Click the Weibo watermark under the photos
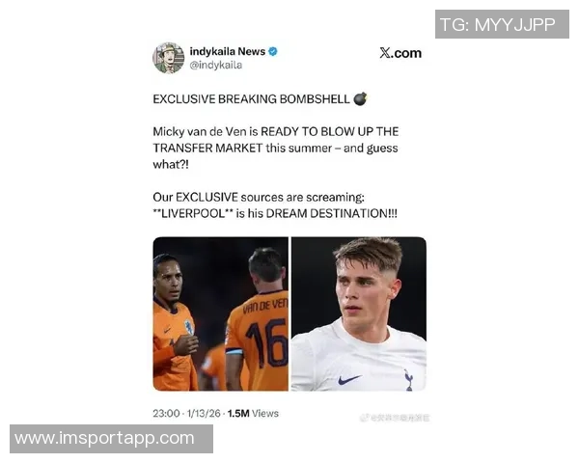The height and width of the screenshot is (463, 579). click(x=395, y=418)
